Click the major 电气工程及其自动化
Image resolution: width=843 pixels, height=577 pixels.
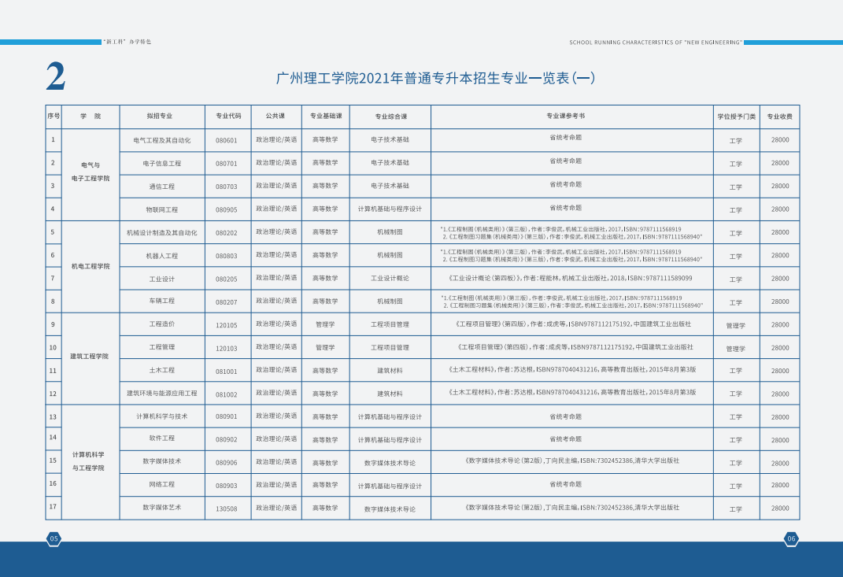162,140
